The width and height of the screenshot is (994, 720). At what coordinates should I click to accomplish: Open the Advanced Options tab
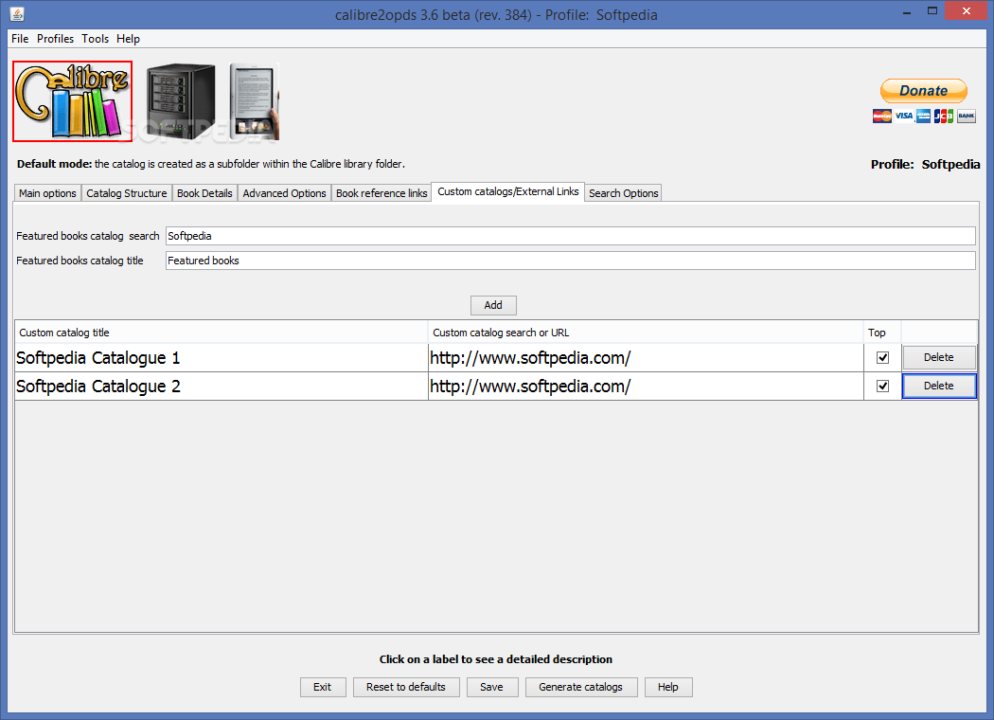(285, 193)
